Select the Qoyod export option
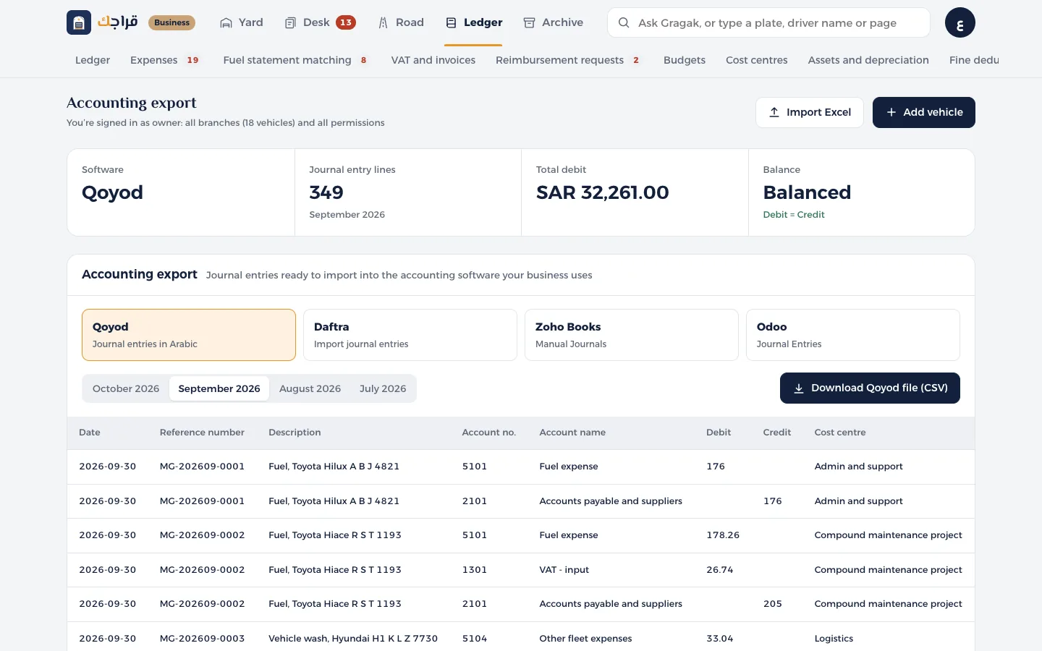The image size is (1042, 651). tap(189, 335)
